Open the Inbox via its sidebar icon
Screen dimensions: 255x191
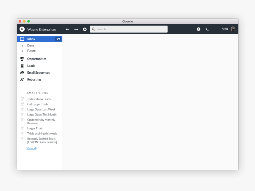point(22,39)
